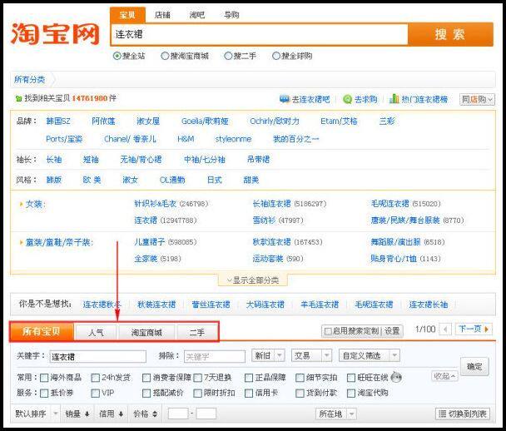Select the 搜全站 radio option
This screenshot has width=506, height=431.
pos(117,56)
